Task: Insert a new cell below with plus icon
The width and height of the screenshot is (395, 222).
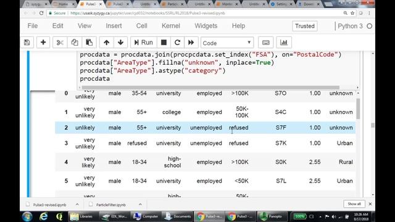Action: tap(43, 43)
